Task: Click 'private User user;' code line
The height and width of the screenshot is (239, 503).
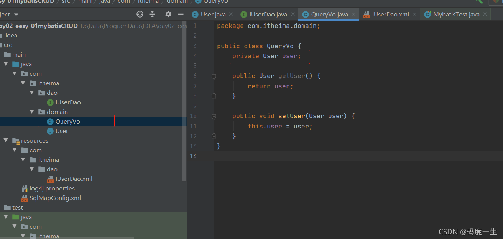Action: tap(266, 56)
